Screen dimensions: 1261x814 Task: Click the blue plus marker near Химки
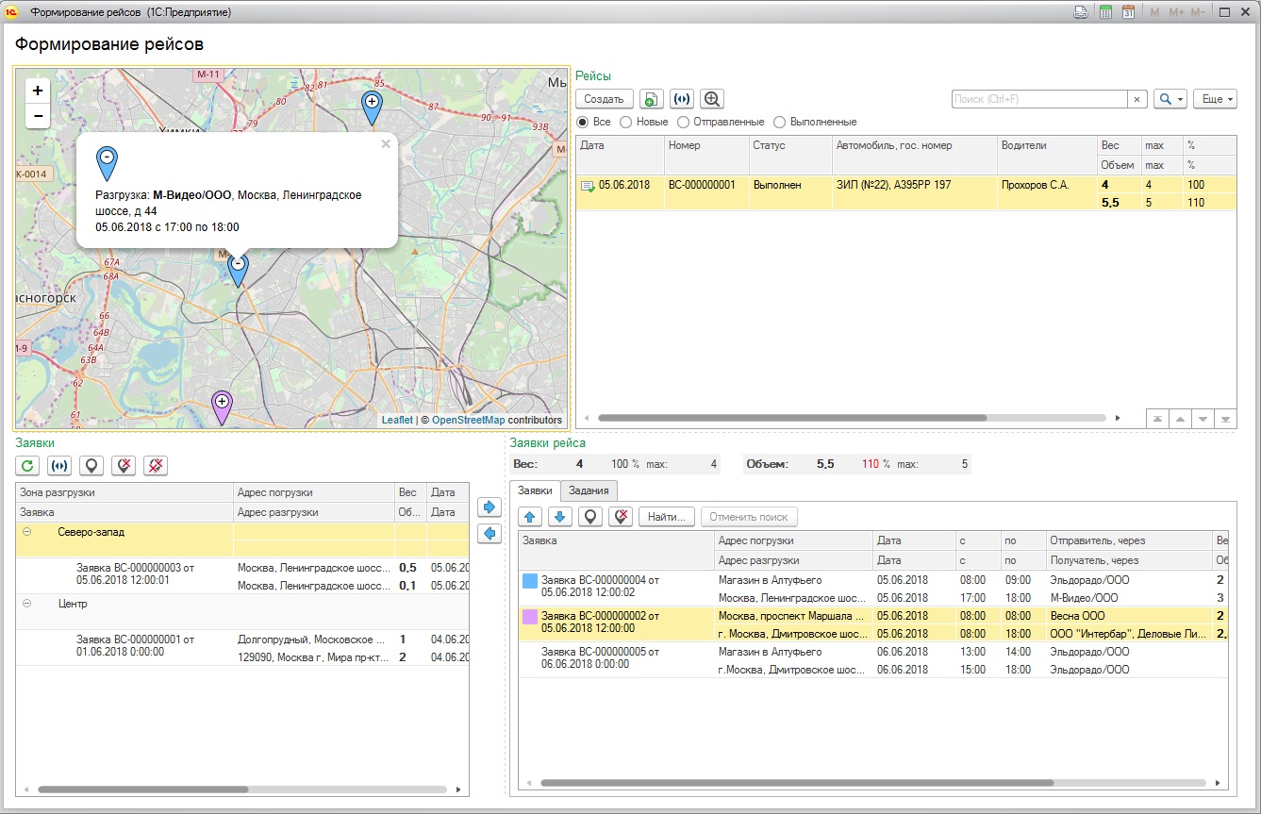(x=373, y=108)
